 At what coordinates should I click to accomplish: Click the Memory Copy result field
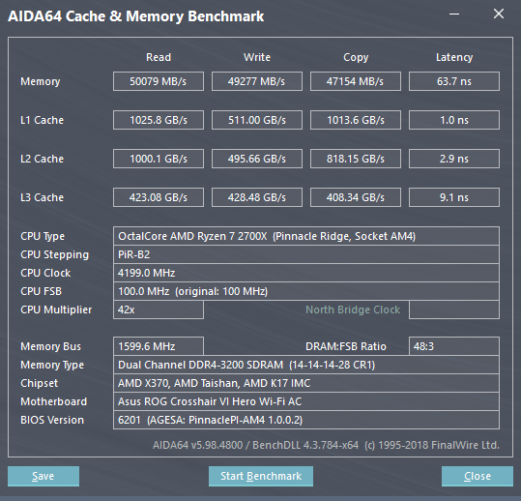[356, 81]
